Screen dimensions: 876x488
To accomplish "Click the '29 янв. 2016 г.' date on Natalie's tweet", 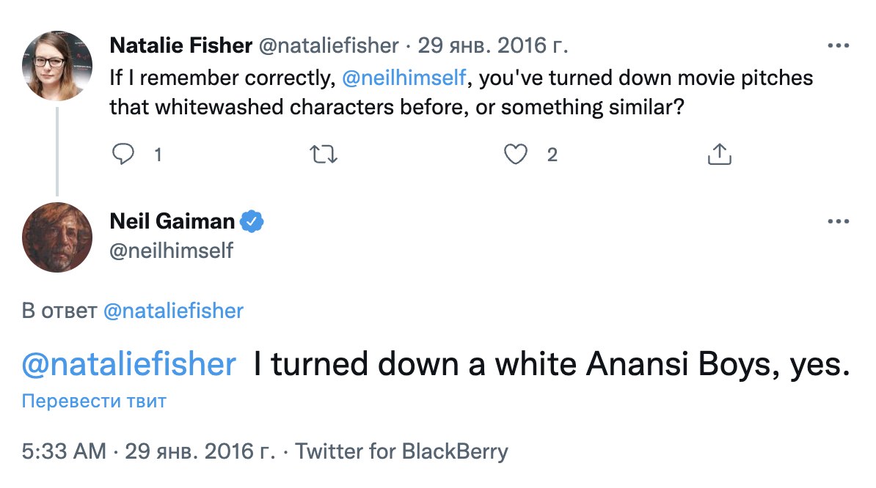I will pos(493,46).
